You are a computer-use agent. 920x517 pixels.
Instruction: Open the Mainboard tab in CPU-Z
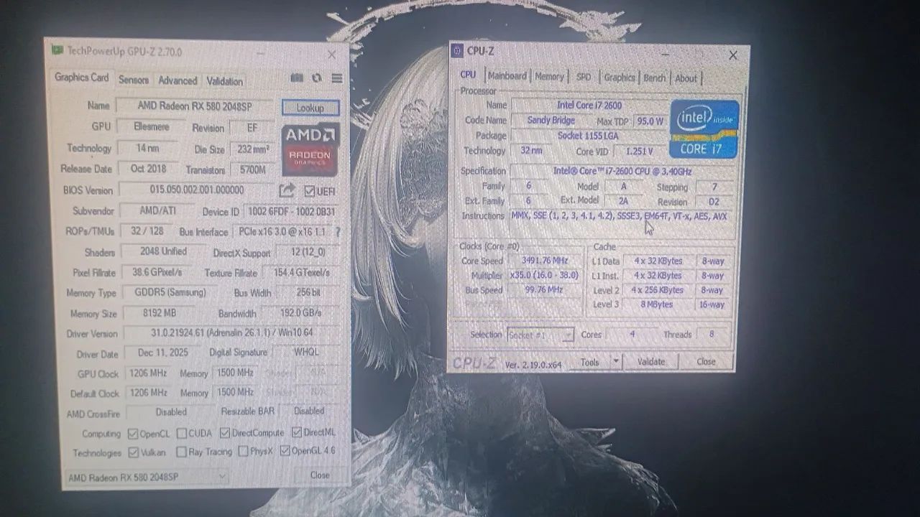507,75
